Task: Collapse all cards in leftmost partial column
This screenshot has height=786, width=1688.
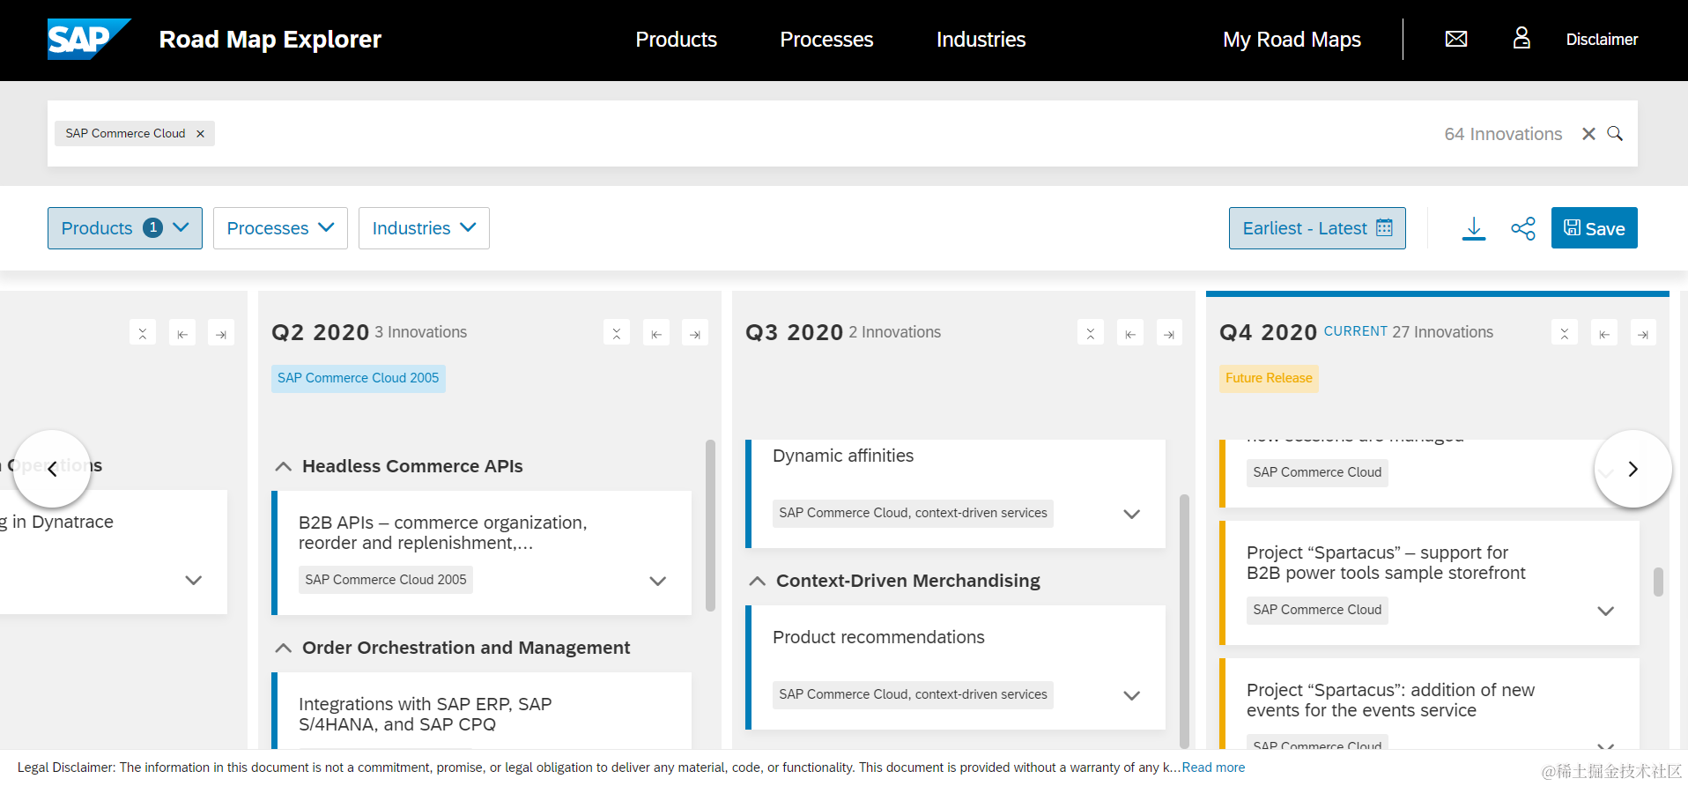Action: click(x=143, y=333)
